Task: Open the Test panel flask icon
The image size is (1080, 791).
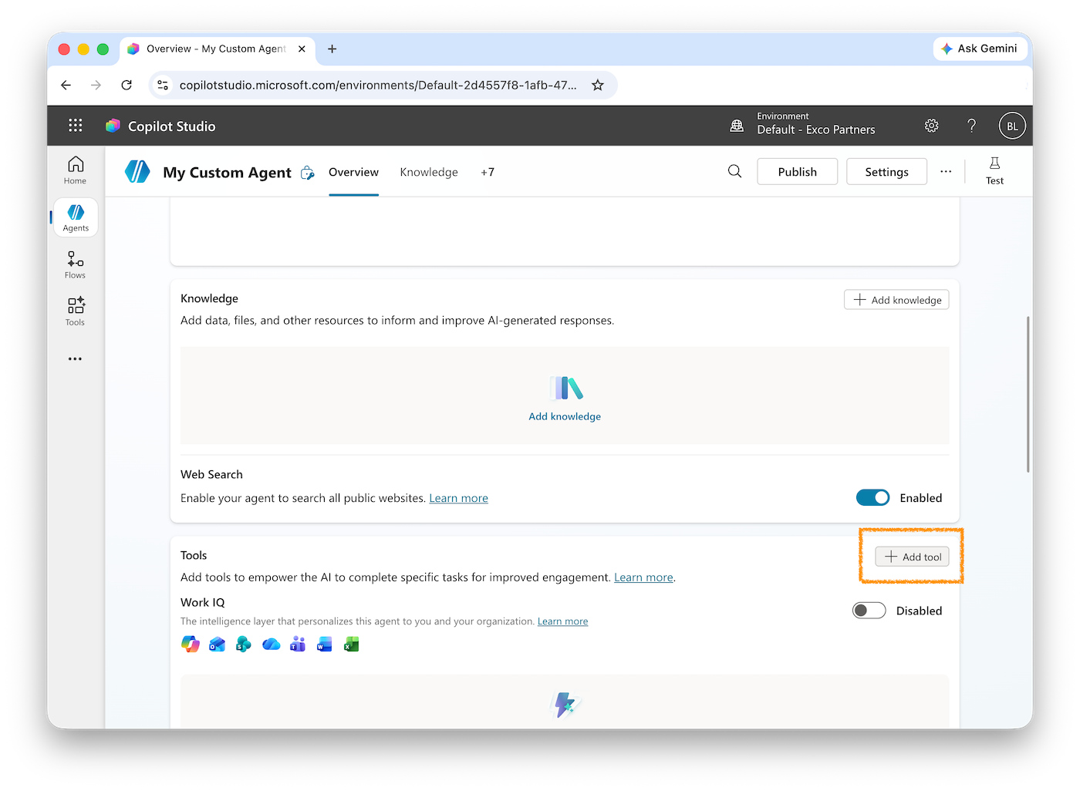Action: click(x=995, y=171)
